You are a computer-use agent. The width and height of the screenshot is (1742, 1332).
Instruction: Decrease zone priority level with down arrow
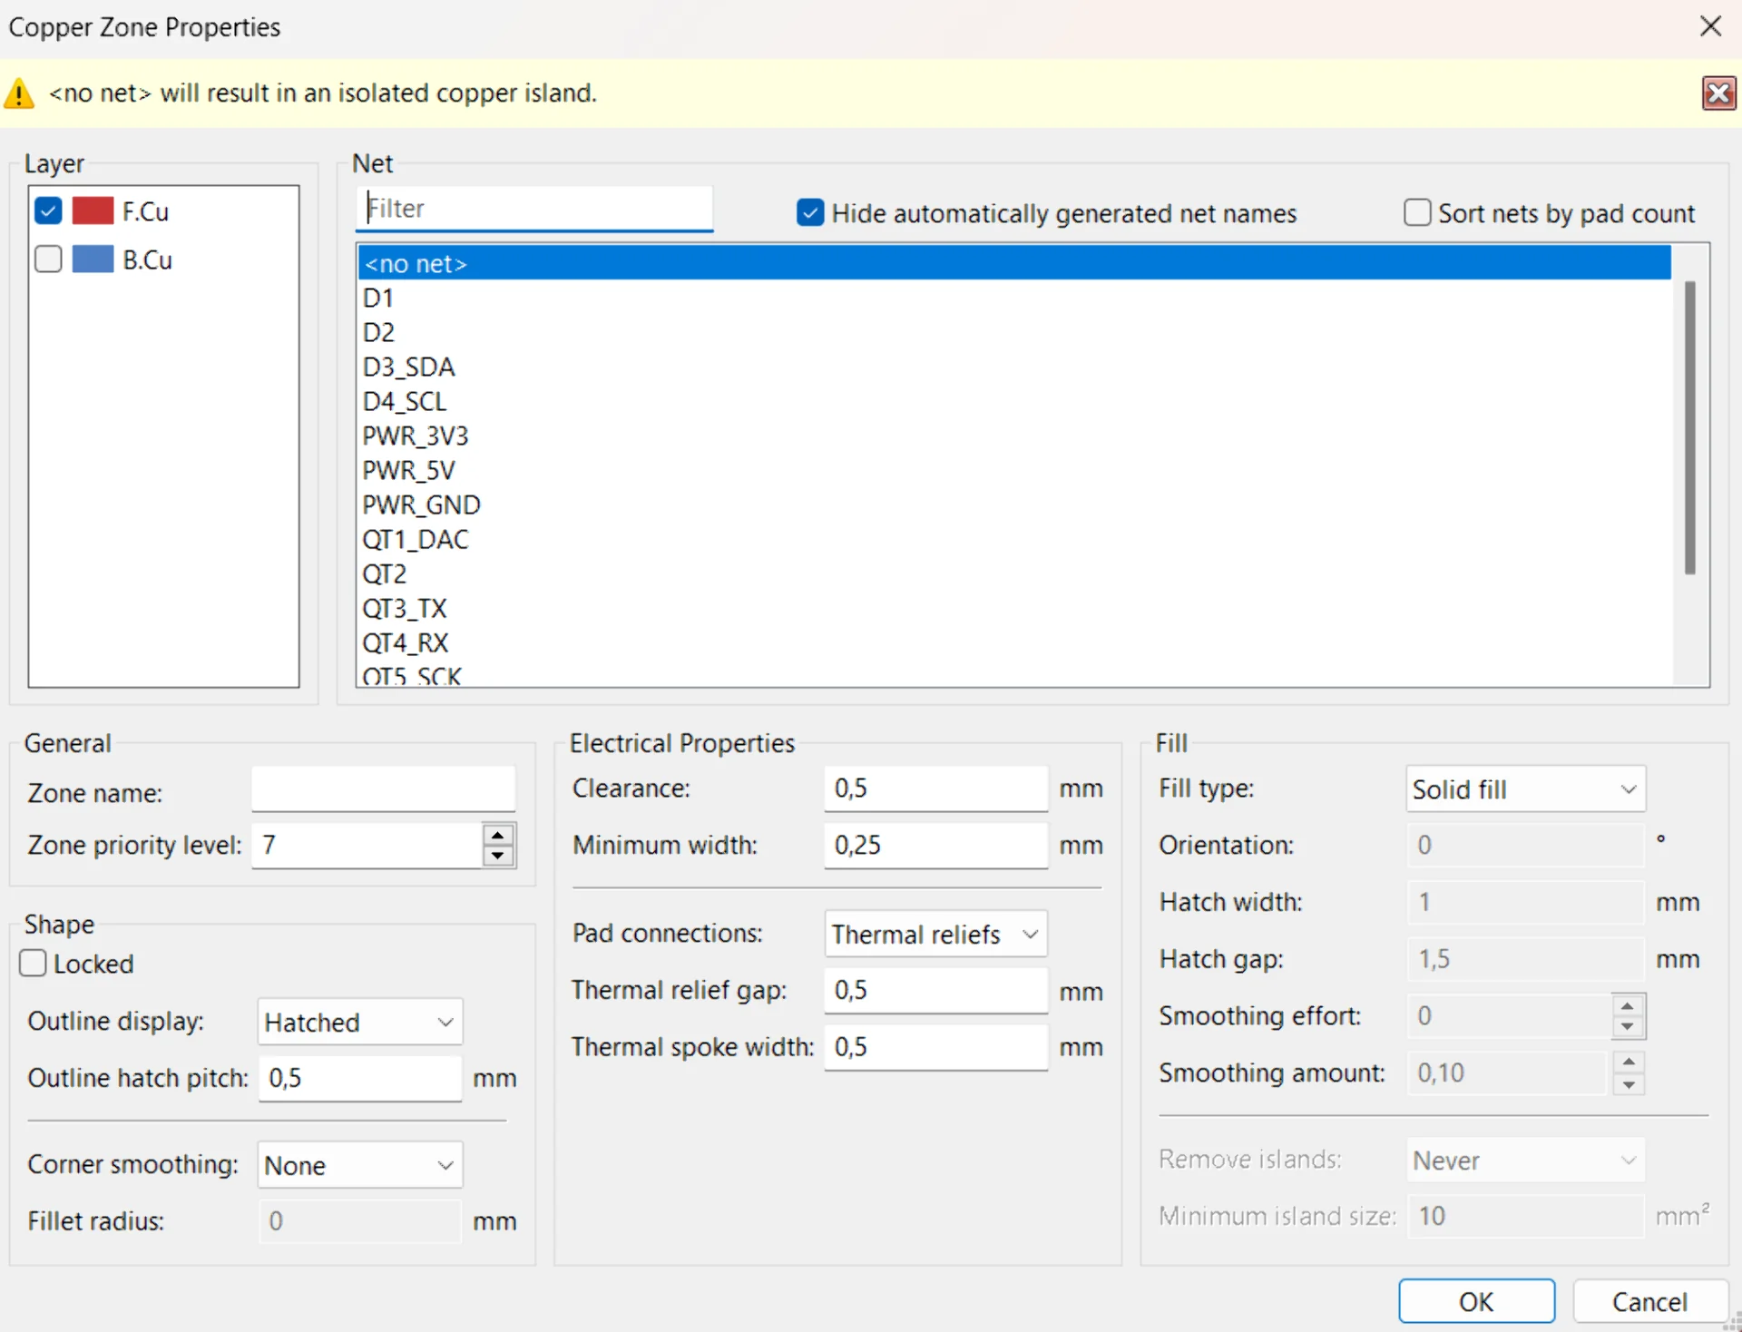(x=498, y=856)
